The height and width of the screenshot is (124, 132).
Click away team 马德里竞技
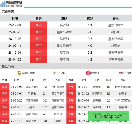click(58, 100)
